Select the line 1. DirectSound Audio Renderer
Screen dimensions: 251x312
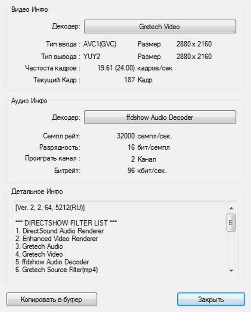[60, 231]
